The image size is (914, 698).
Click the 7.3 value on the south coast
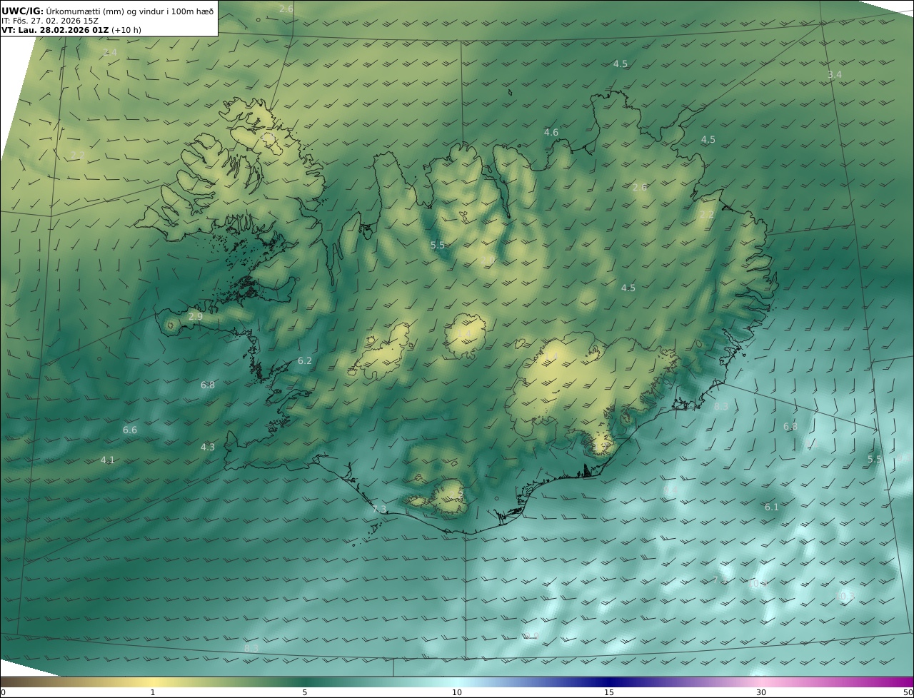(379, 509)
